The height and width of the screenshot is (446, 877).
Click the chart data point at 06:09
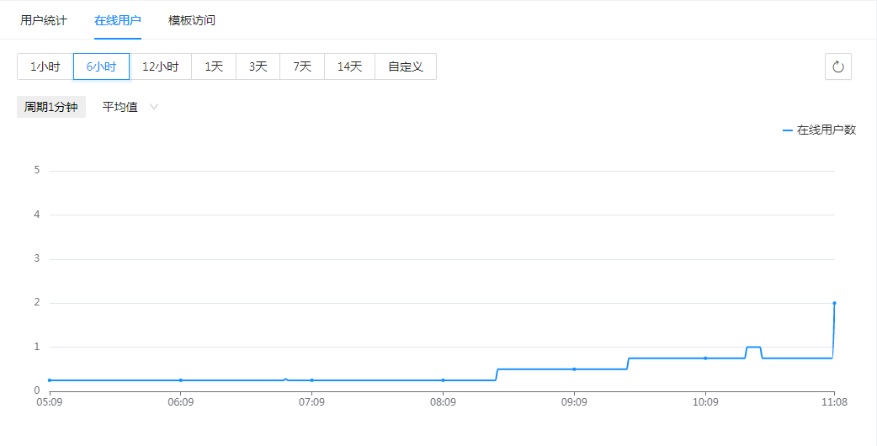tap(180, 380)
